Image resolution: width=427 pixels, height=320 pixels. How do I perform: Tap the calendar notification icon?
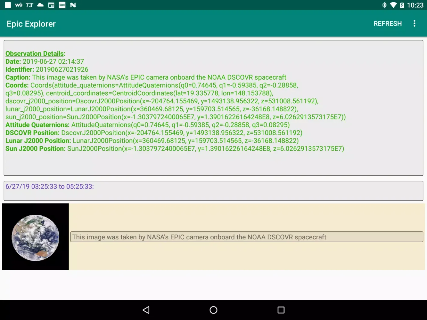51,5
